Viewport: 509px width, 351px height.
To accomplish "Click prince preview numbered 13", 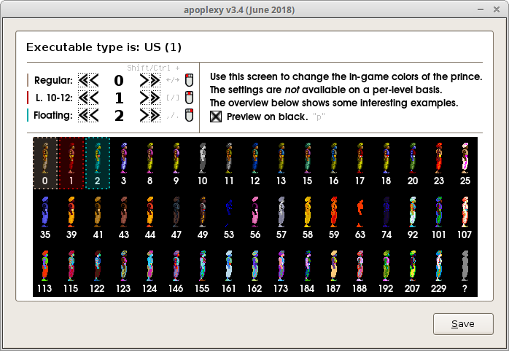I will tap(281, 163).
